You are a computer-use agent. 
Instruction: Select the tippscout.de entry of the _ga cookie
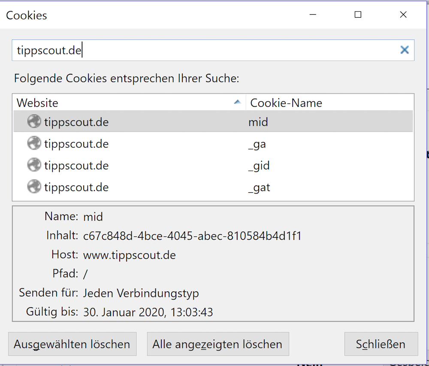pos(76,144)
